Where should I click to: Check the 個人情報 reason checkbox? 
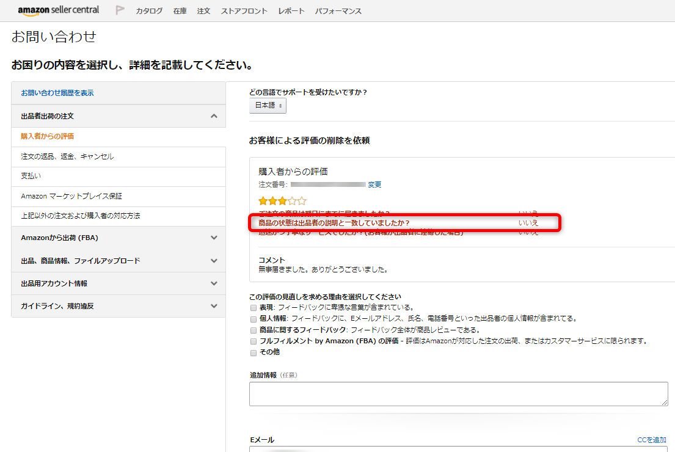(x=254, y=319)
